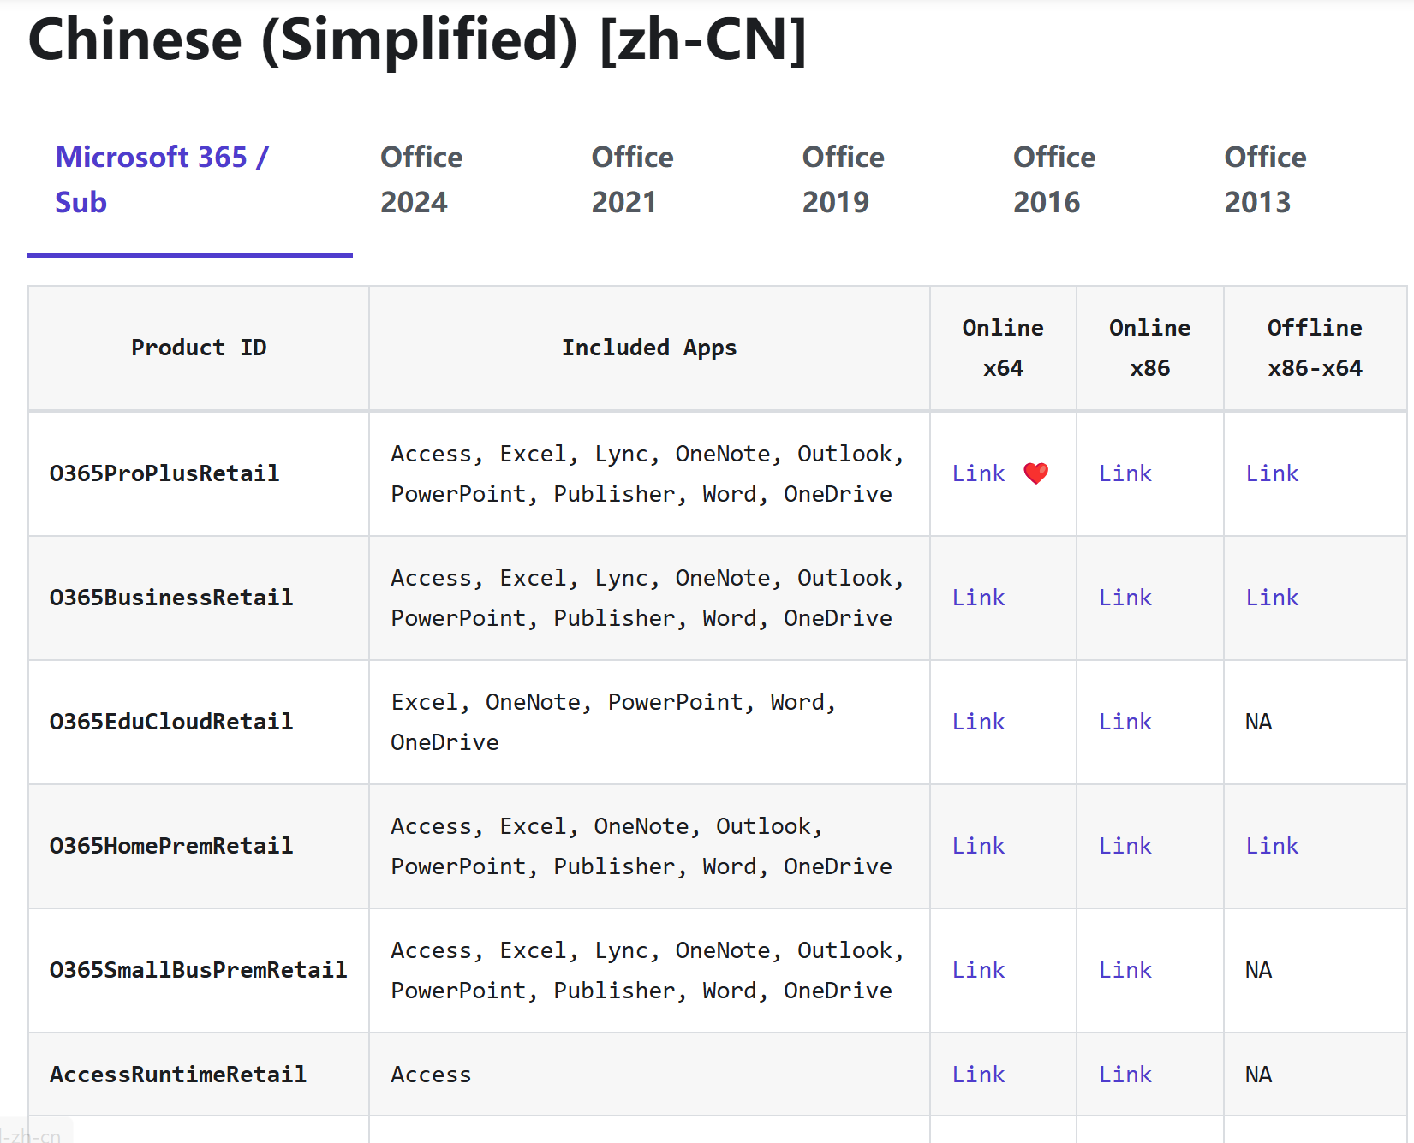
Task: Download Offline x86-x64 link for O365ProPlusRetail
Action: pyautogui.click(x=1272, y=473)
